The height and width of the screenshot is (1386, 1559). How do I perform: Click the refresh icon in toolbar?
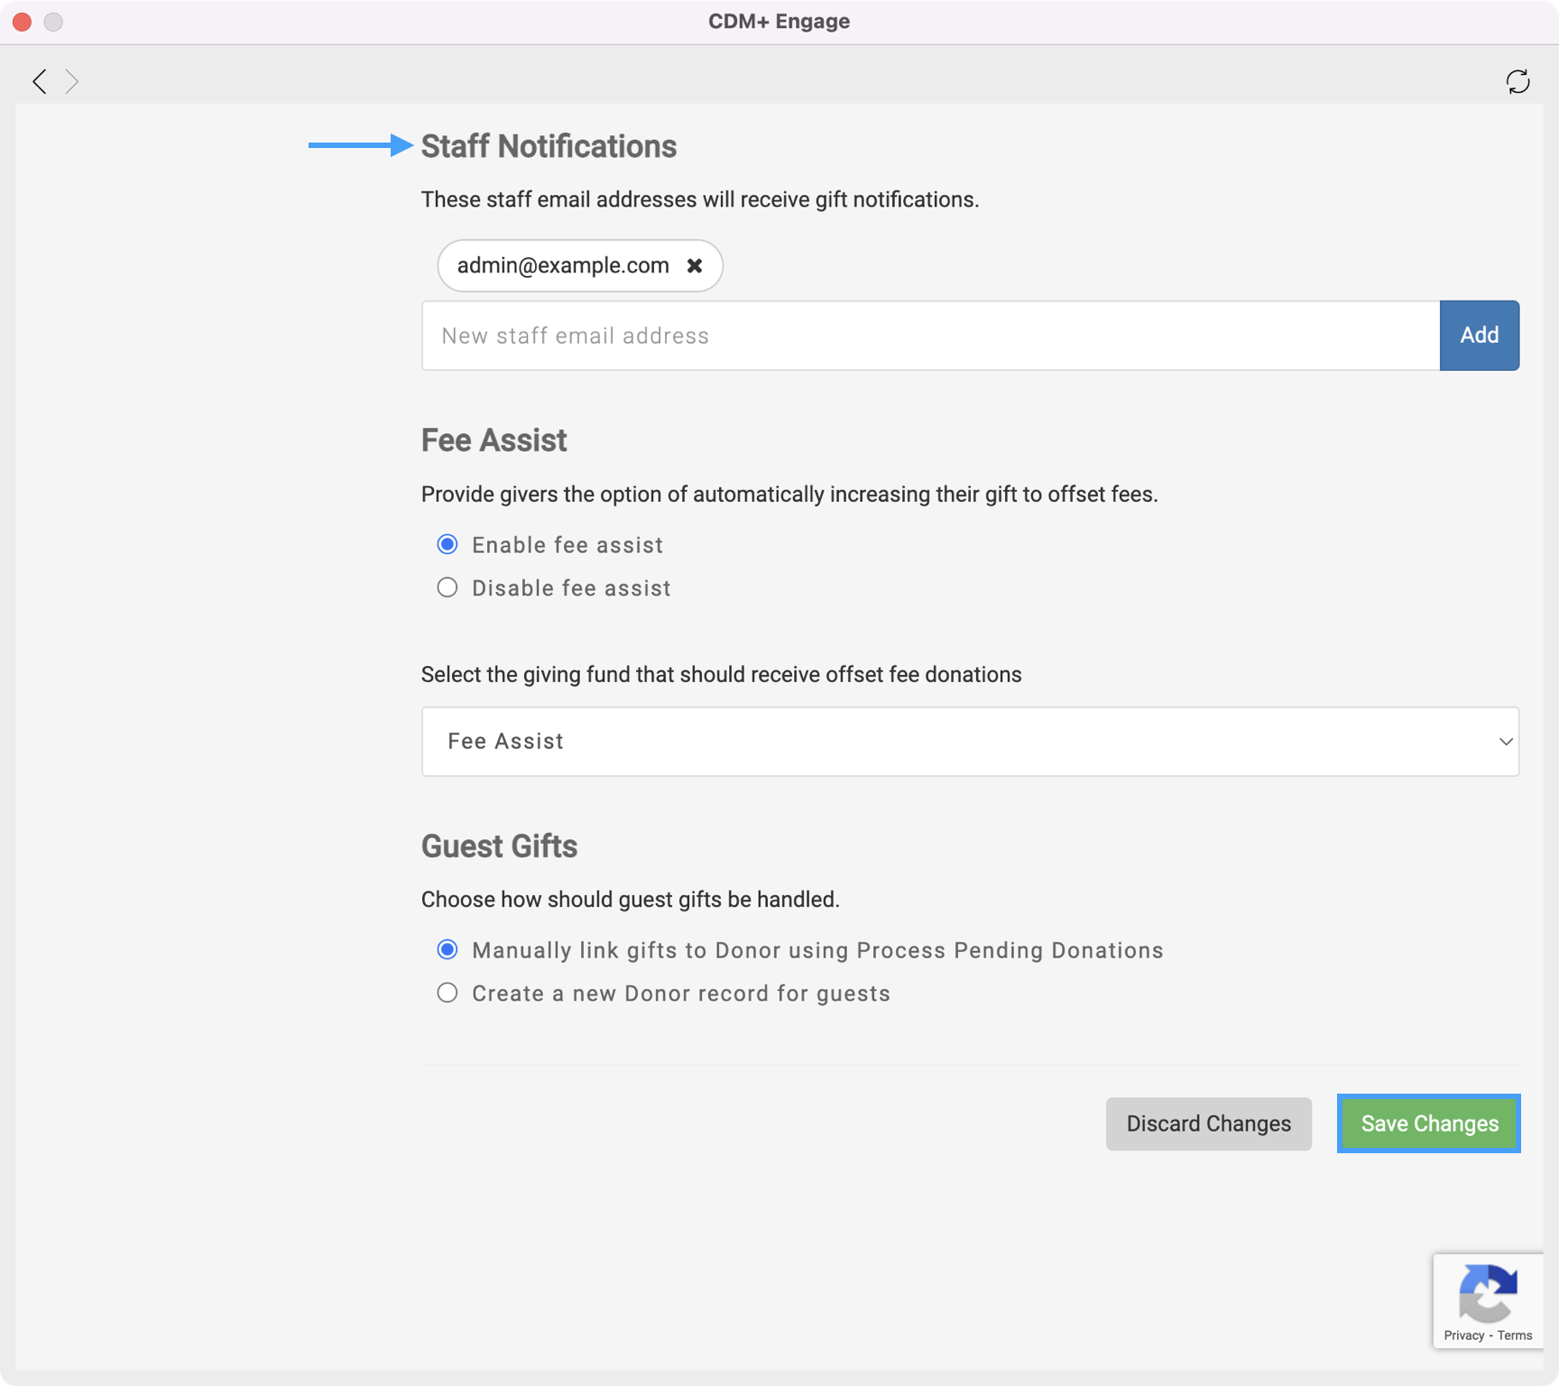tap(1517, 81)
